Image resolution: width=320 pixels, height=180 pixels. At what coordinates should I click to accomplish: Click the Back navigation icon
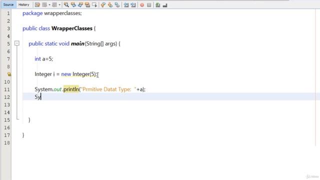click(44, 5)
